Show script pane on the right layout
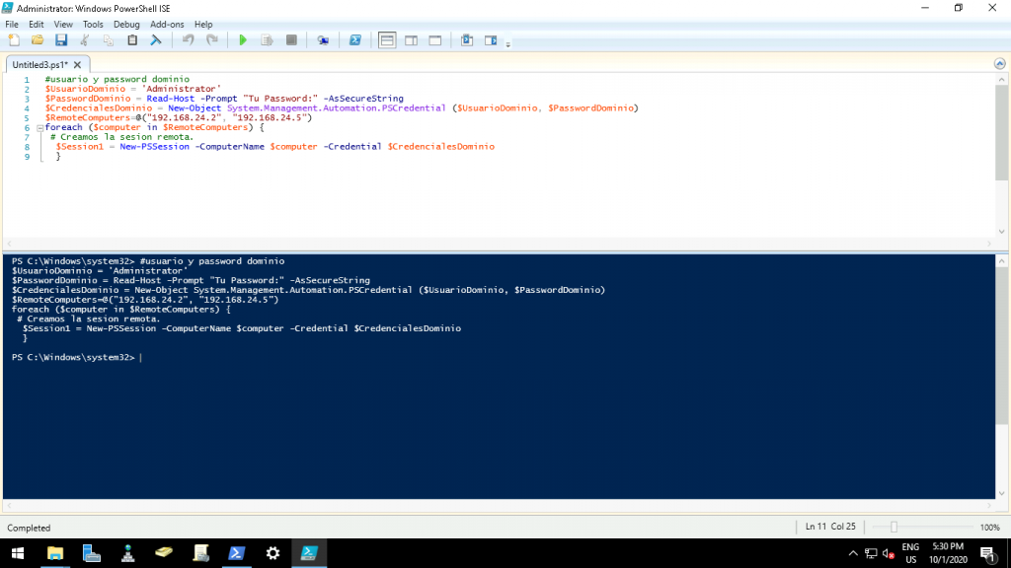1011x568 pixels. tap(412, 40)
